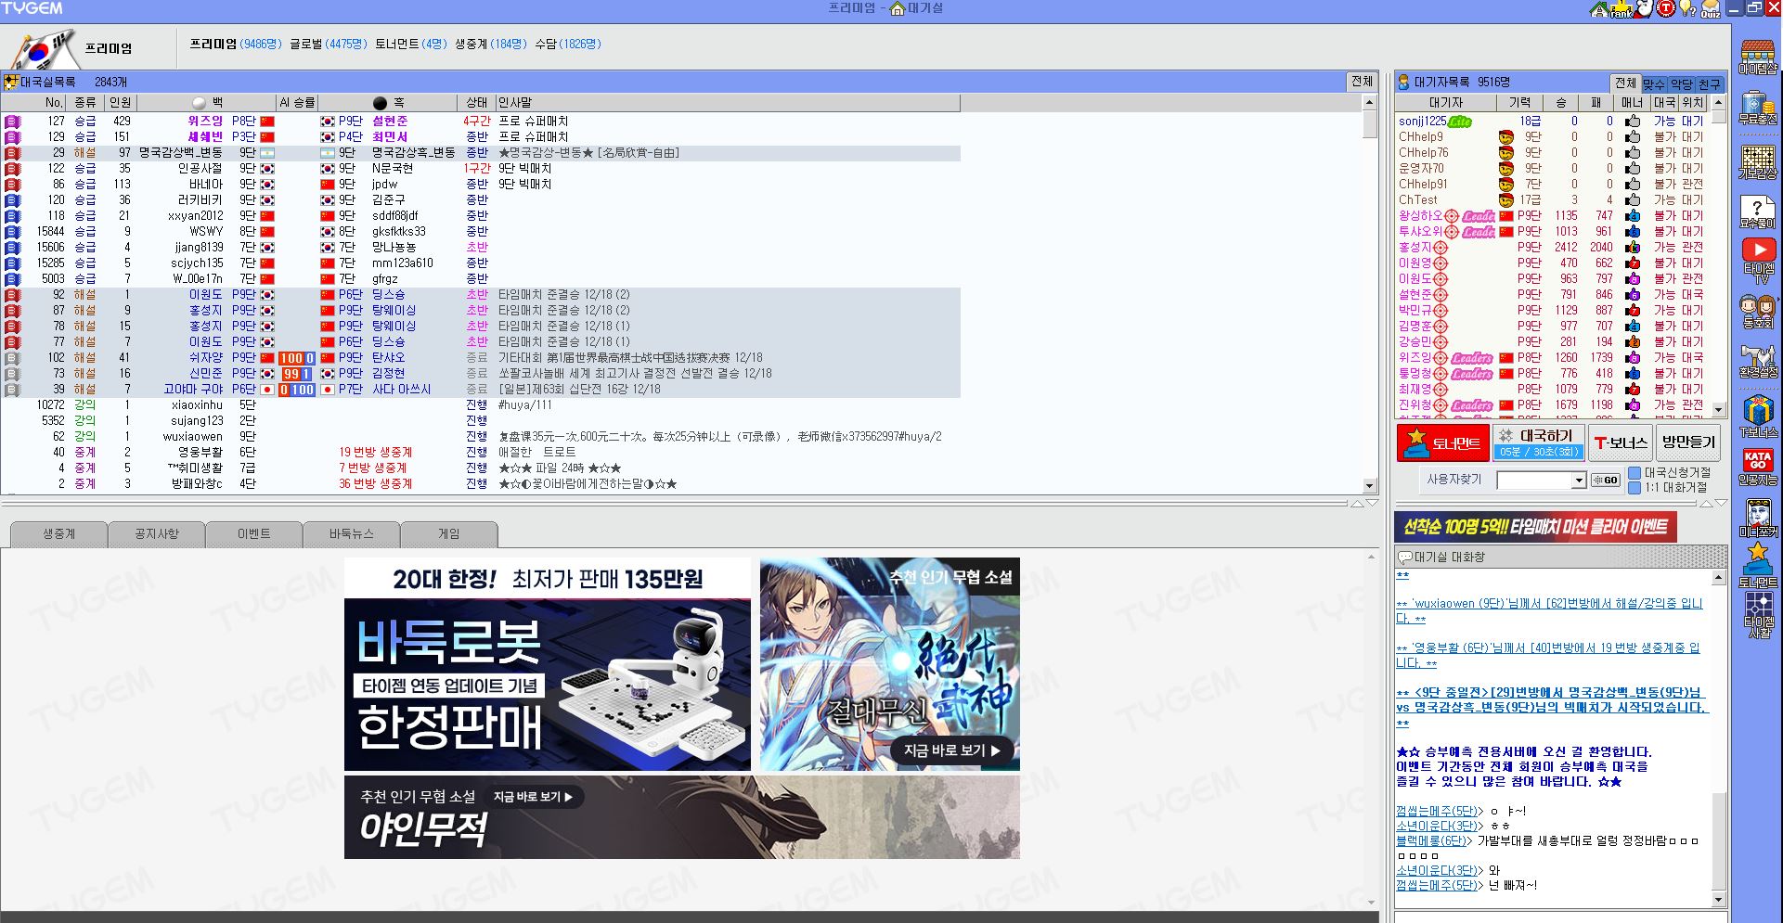1783x923 pixels.
Task: Click the rank icon in title bar
Action: pyautogui.click(x=1620, y=9)
